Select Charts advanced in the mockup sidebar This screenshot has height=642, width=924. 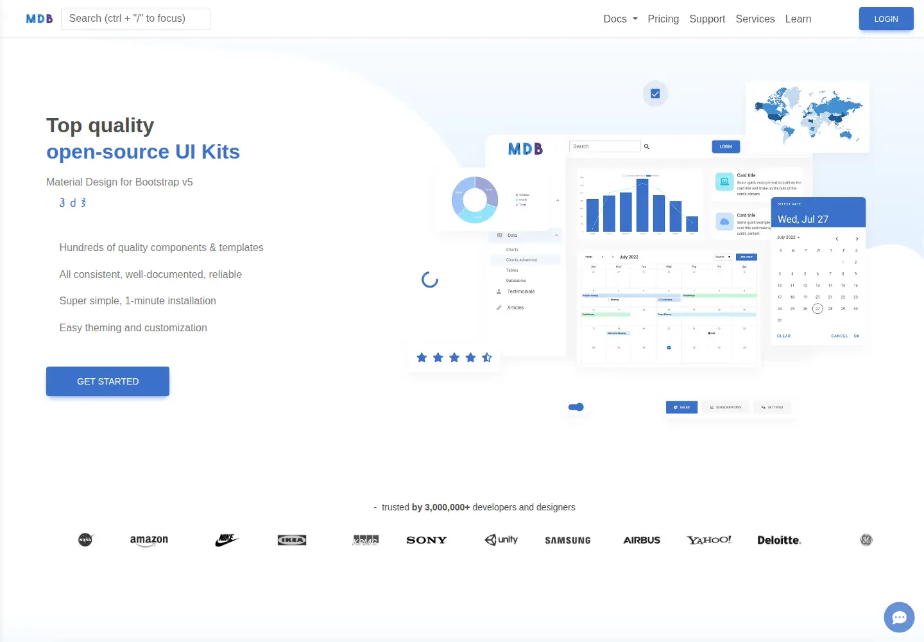point(525,260)
